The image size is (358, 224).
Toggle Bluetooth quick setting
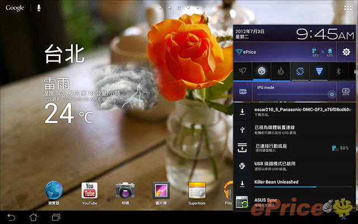pos(338,71)
